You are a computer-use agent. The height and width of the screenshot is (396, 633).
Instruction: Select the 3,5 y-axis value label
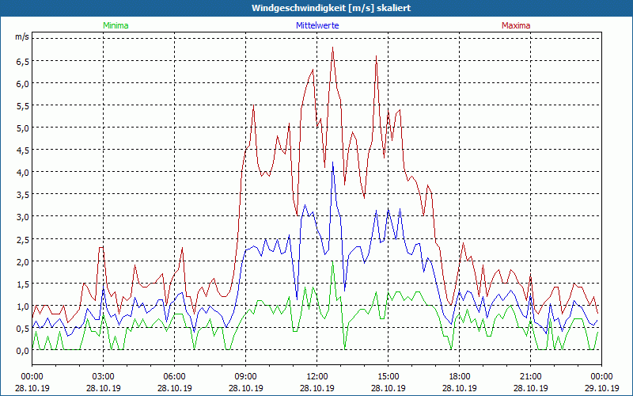pyautogui.click(x=21, y=194)
